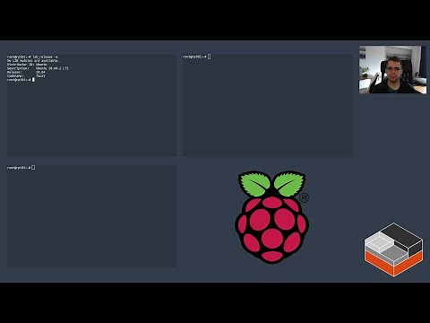Click the Raspberry Pi logo
This screenshot has height=323, width=430.
click(271, 217)
